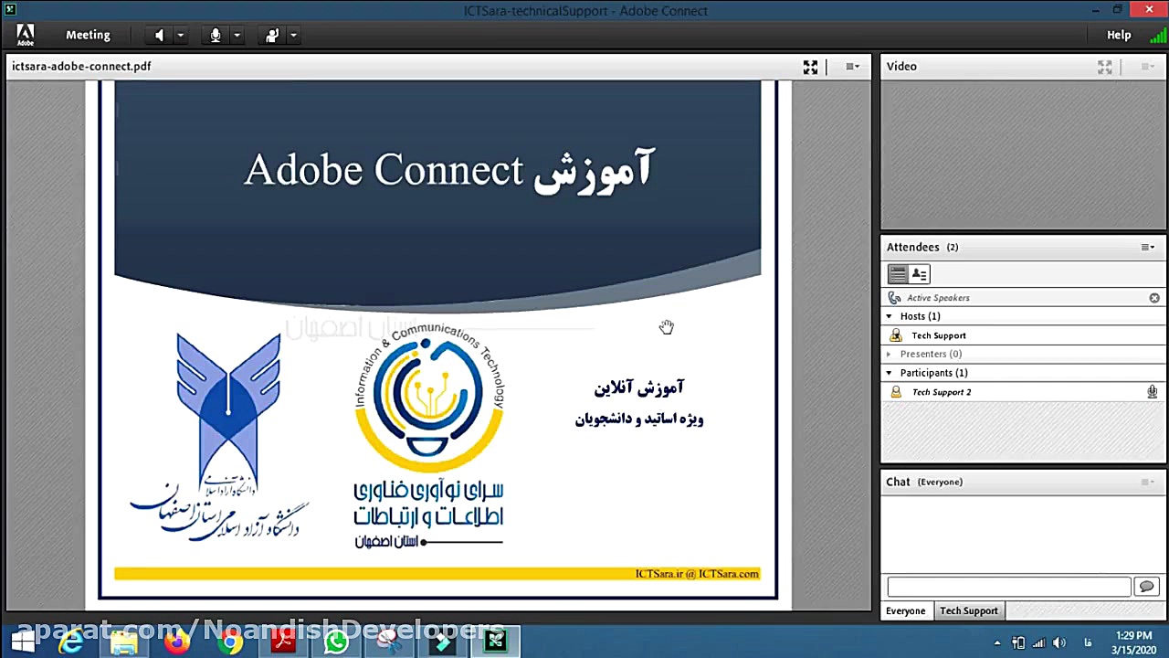1169x658 pixels.
Task: Click inside the chat message input field
Action: click(x=1008, y=586)
